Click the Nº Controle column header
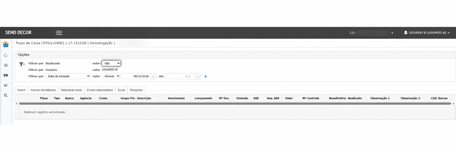This screenshot has height=152, width=456. pos(311,98)
